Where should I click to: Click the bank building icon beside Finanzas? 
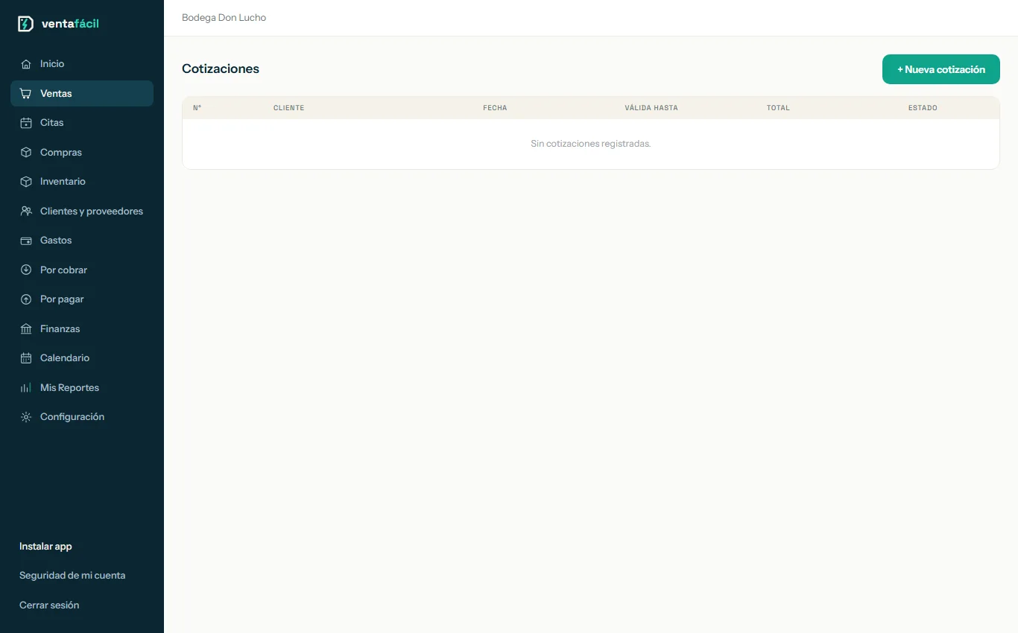[x=26, y=329]
